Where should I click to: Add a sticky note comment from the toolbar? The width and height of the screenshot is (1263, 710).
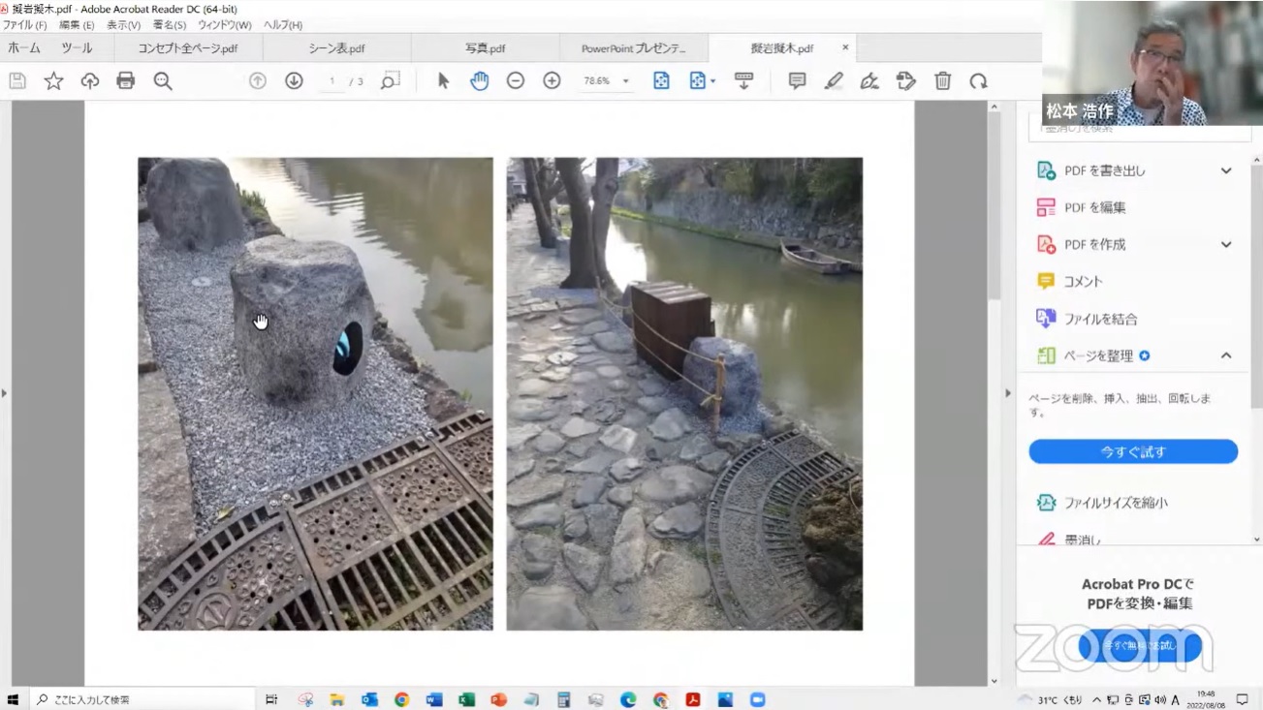(797, 81)
